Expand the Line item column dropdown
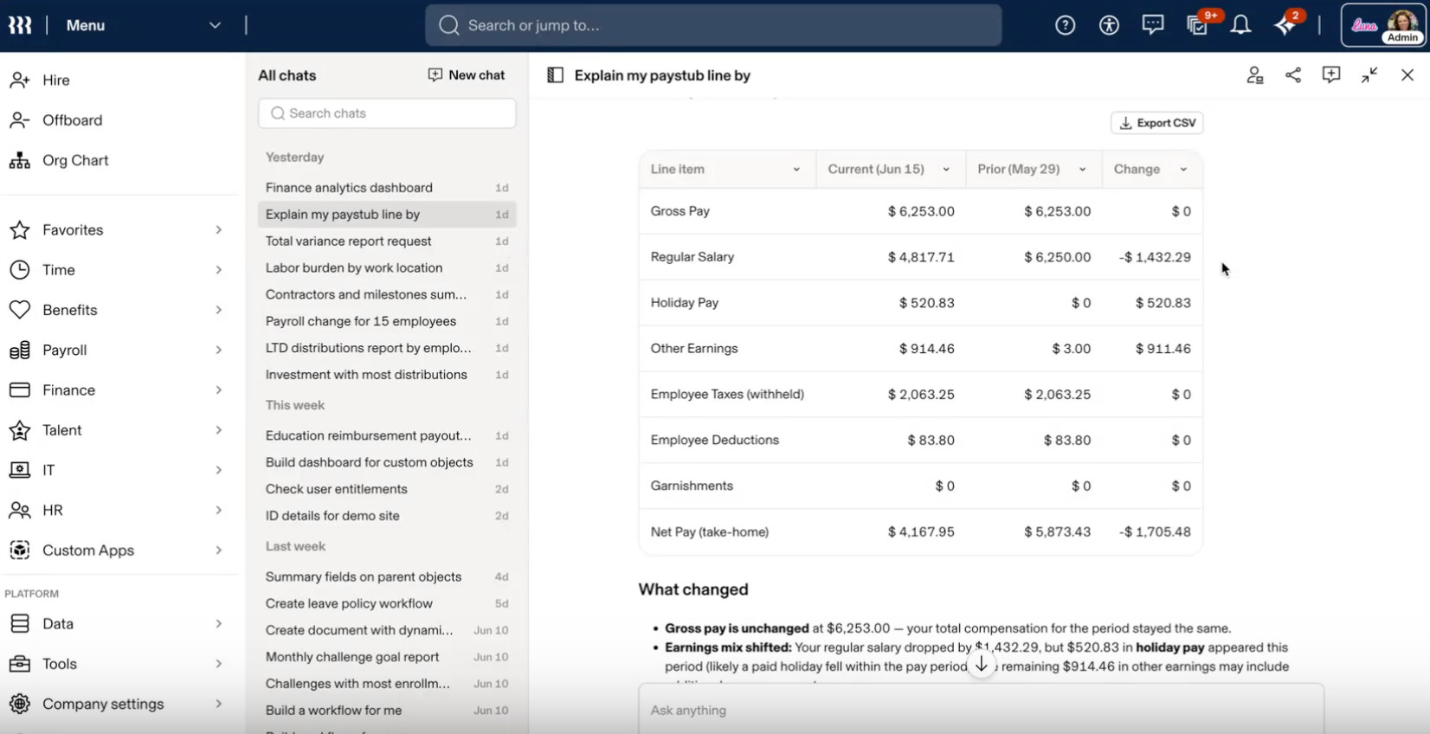 796,170
